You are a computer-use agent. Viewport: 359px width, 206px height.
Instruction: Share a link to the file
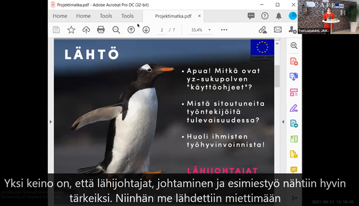(x=263, y=30)
